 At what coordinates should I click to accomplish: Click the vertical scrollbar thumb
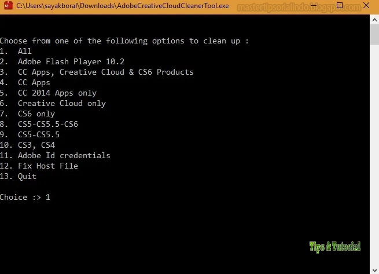click(x=374, y=34)
